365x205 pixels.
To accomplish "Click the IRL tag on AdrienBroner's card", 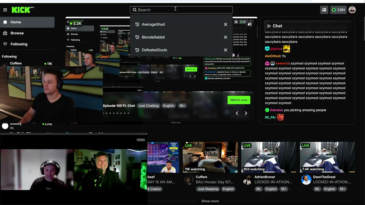I will [259, 189].
